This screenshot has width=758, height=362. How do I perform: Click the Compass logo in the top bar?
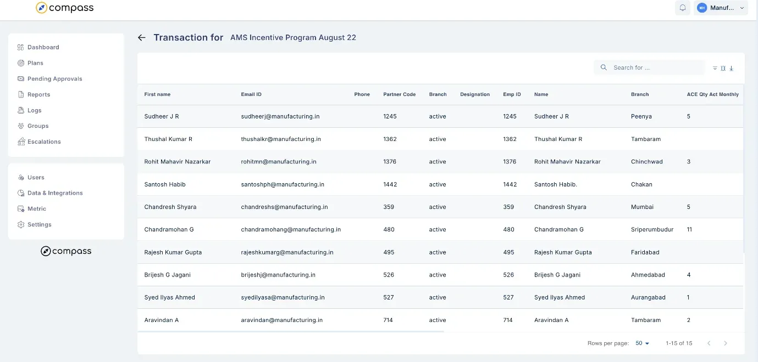[x=65, y=8]
